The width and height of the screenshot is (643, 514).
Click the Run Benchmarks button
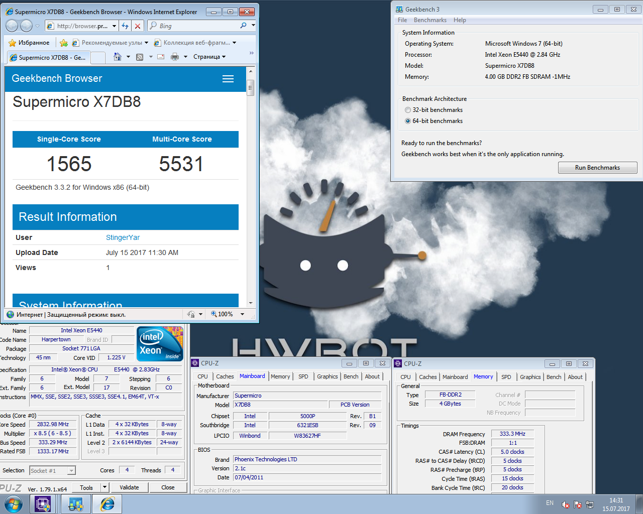point(597,168)
